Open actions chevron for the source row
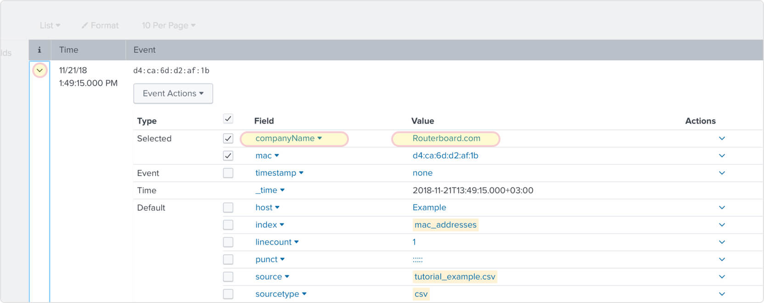 point(722,277)
